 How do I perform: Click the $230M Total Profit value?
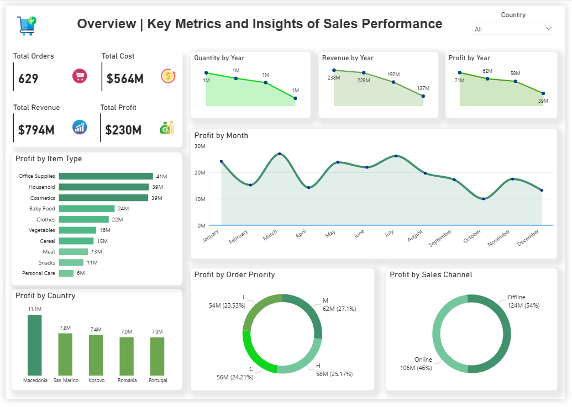pos(123,130)
